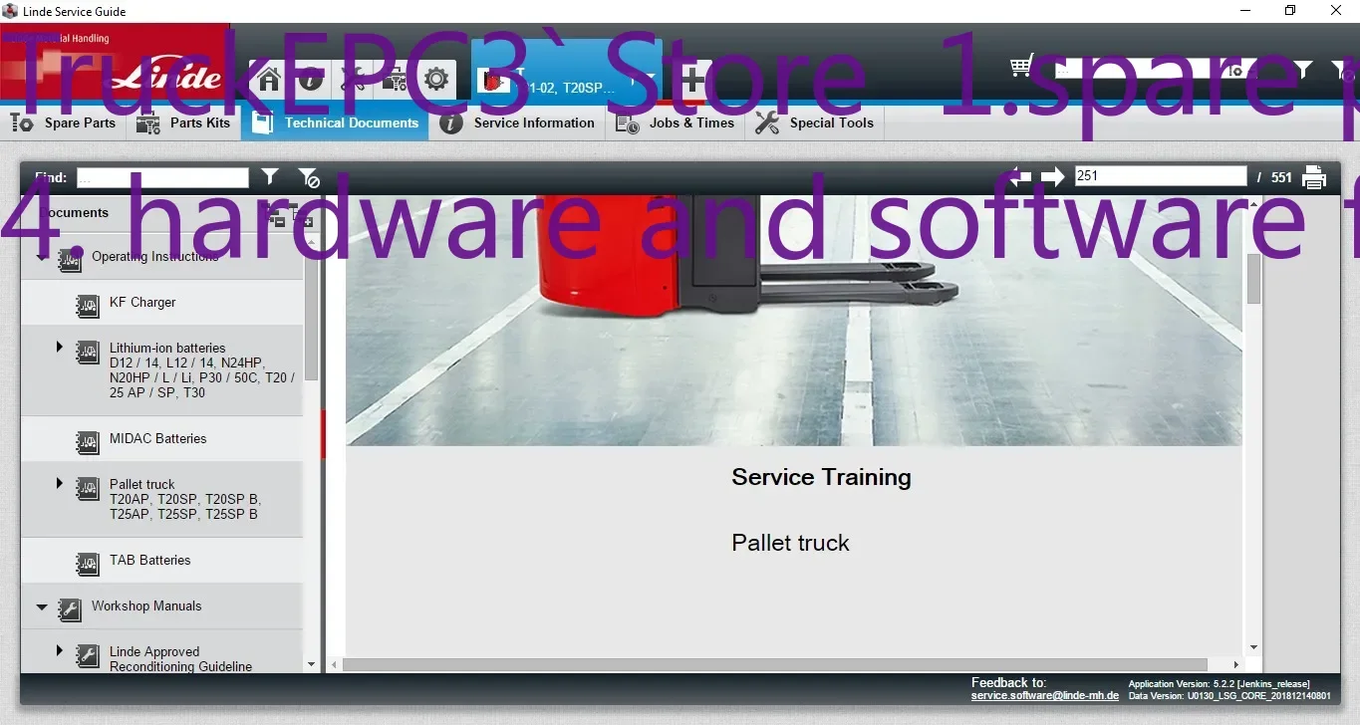Collapse the Workshop Manuals section
This screenshot has width=1360, height=725.
click(x=42, y=606)
